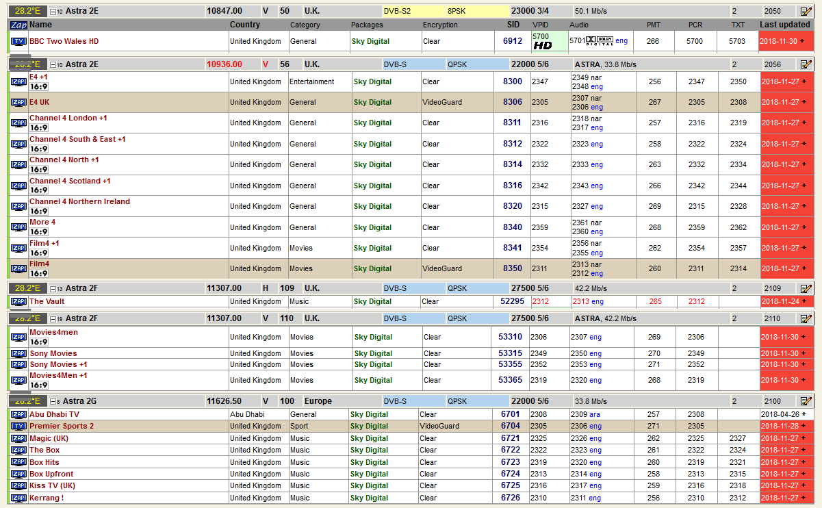822x508 pixels.
Task: Click the Zap icon for Box Hits
Action: click(x=18, y=462)
